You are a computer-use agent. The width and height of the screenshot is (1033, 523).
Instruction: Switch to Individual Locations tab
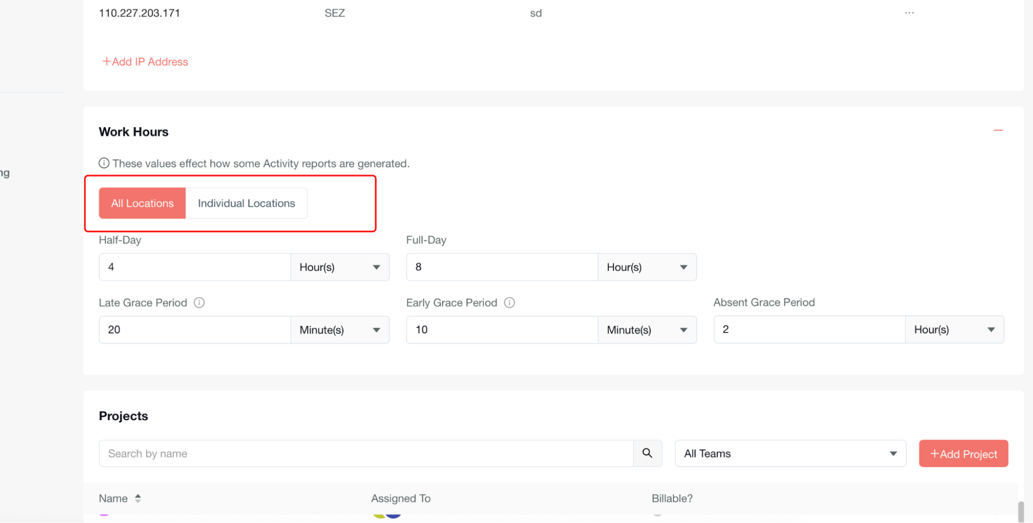click(246, 203)
